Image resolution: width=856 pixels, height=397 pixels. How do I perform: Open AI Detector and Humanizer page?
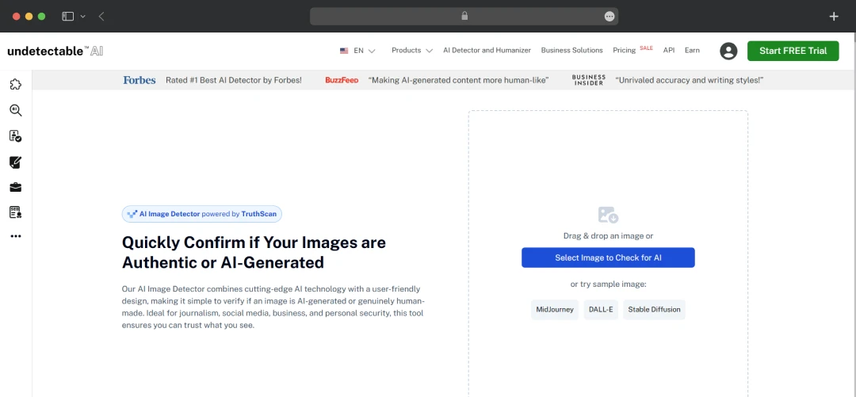tap(487, 50)
